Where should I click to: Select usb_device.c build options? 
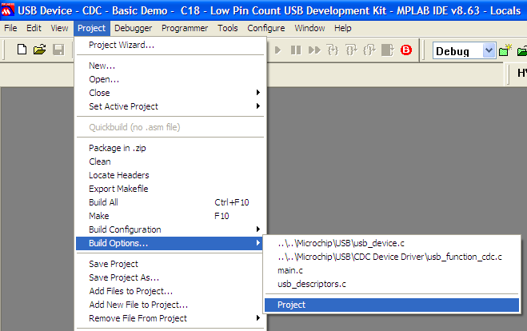click(x=392, y=243)
